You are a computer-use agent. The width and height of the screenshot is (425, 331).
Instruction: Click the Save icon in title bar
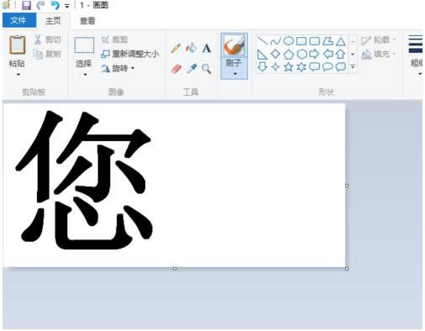point(26,5)
